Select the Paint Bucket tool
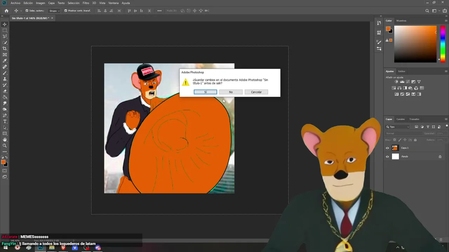The image size is (449, 252). pos(5,97)
